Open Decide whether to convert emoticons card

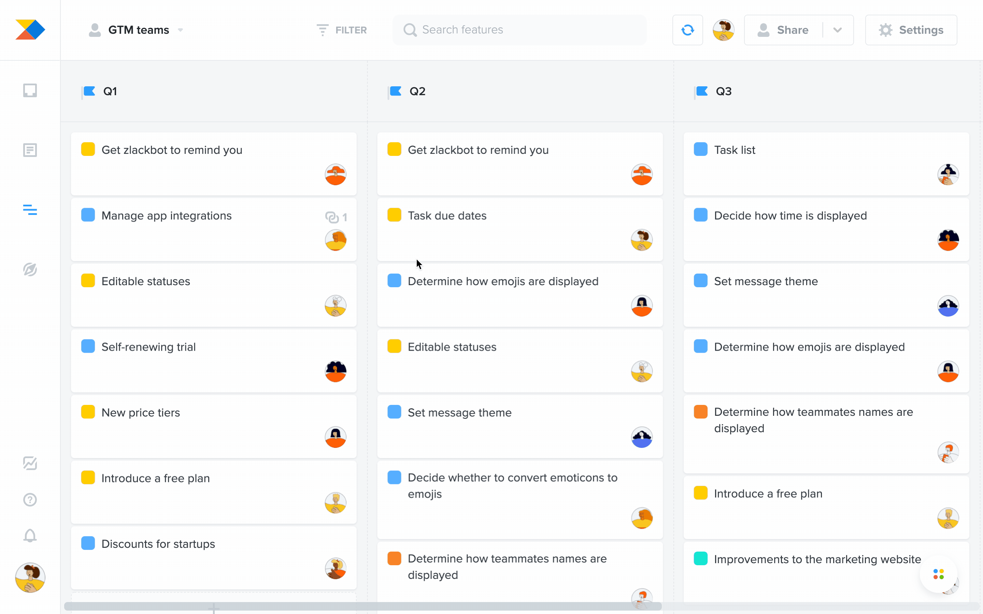coord(520,500)
